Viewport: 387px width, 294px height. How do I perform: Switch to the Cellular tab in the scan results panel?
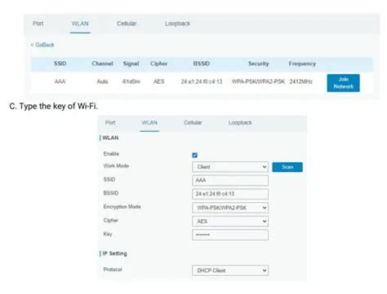pos(127,24)
